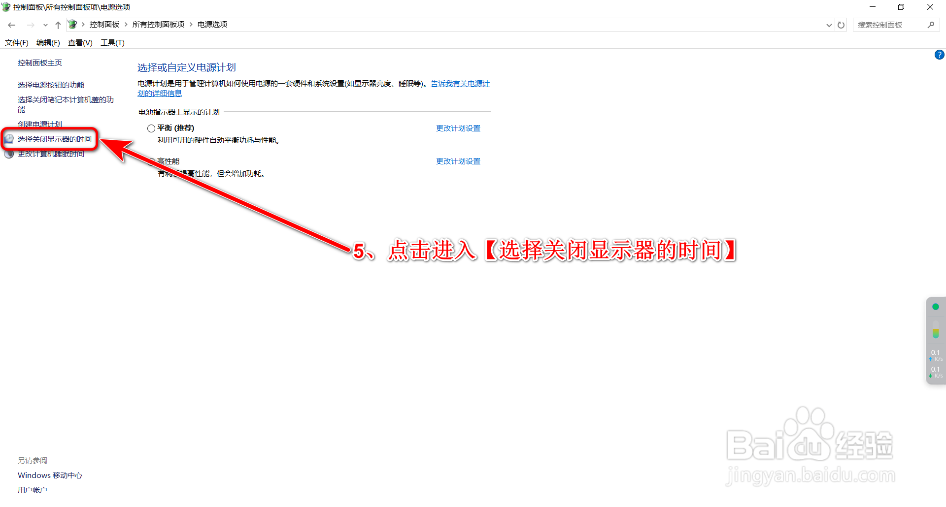Image resolution: width=946 pixels, height=507 pixels.
Task: Refresh the Power Options page
Action: pyautogui.click(x=841, y=25)
